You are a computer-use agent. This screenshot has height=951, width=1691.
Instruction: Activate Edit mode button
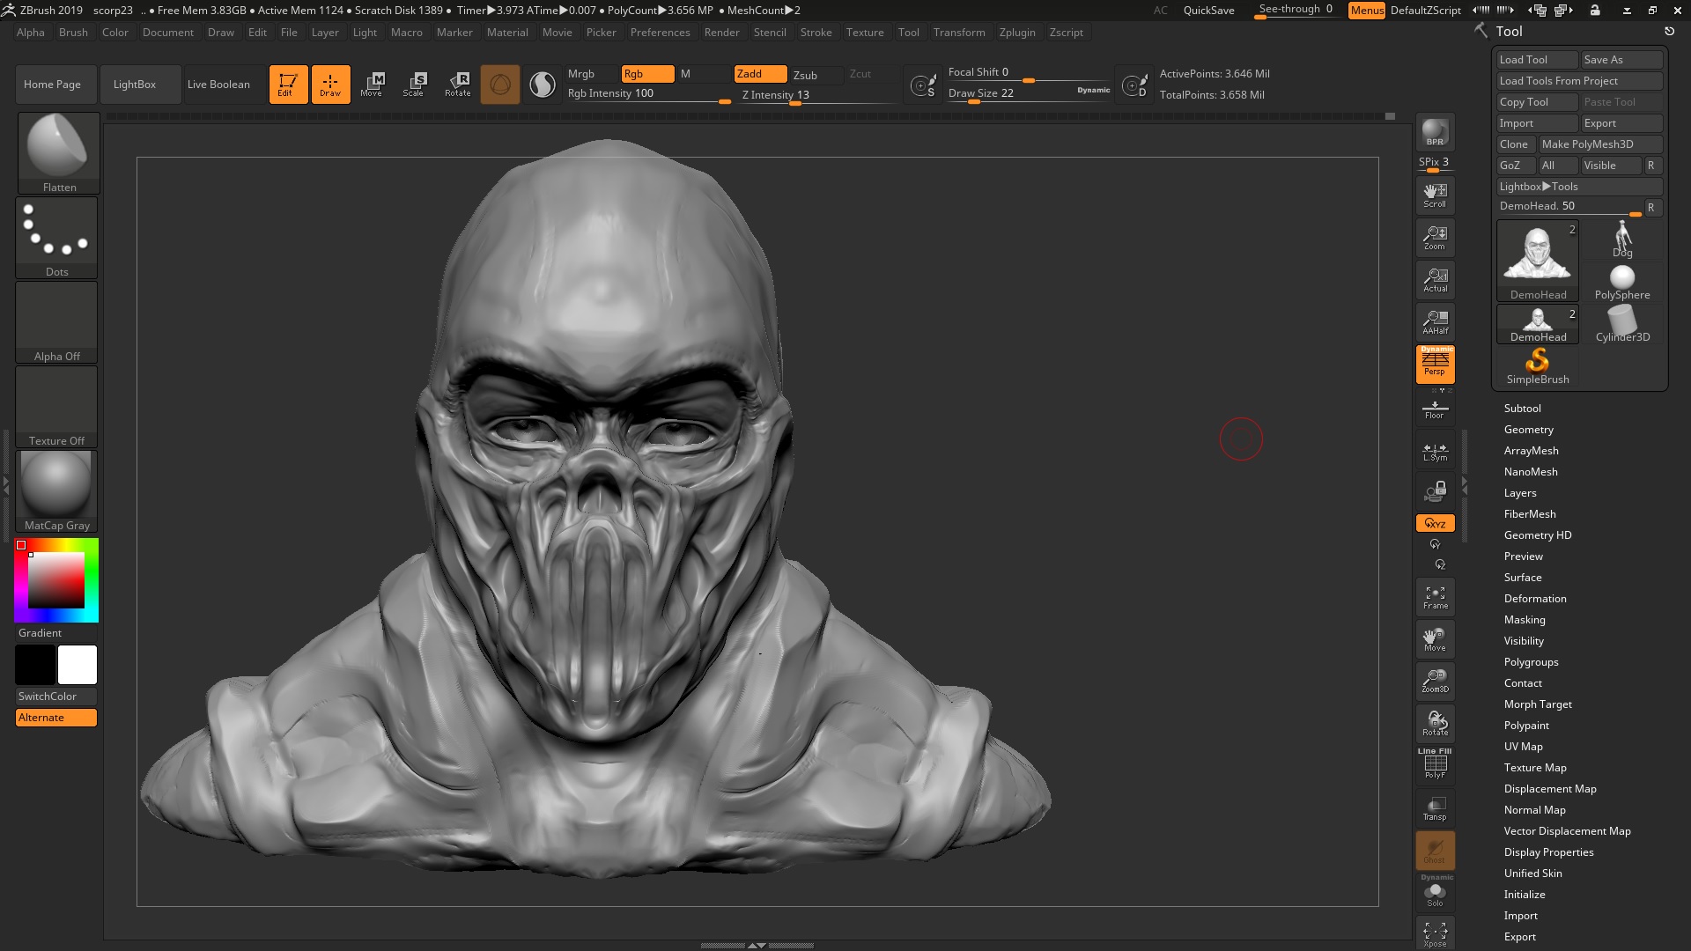288,85
